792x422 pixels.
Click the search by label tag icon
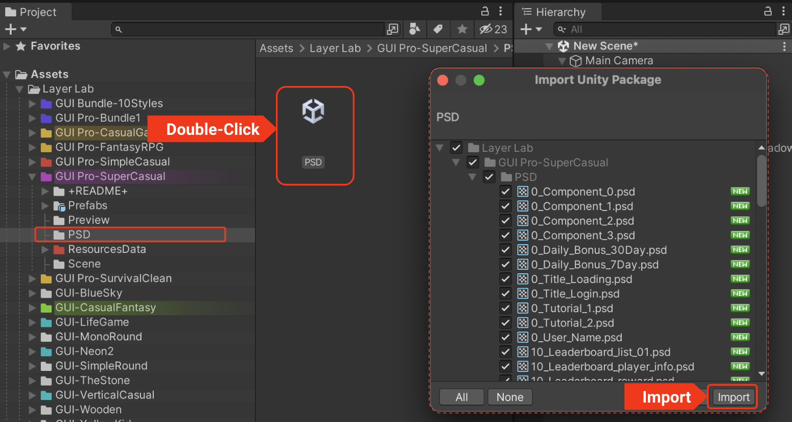click(x=438, y=29)
